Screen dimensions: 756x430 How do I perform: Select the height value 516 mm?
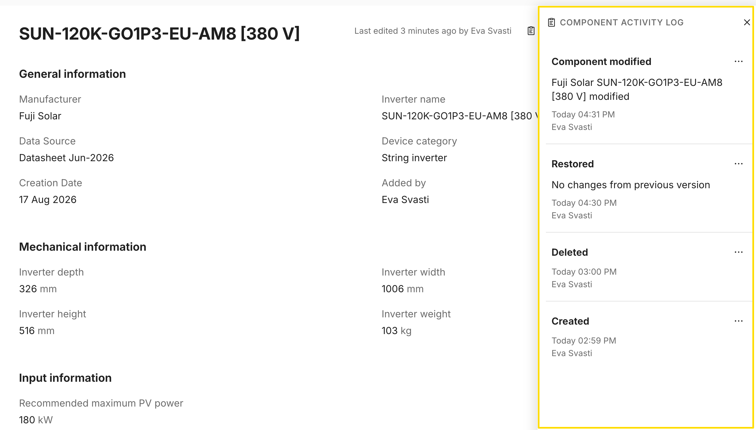tap(37, 331)
